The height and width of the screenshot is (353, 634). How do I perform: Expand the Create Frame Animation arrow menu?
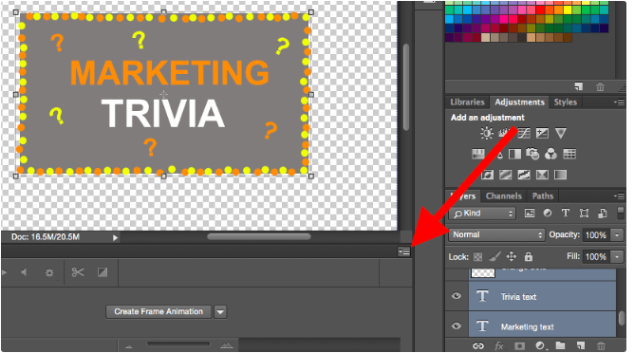220,312
